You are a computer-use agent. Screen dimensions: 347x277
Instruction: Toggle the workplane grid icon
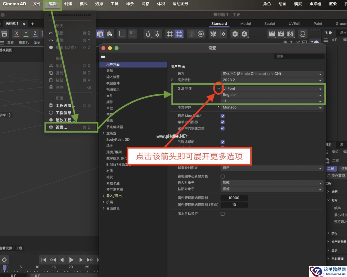[x=170, y=34]
